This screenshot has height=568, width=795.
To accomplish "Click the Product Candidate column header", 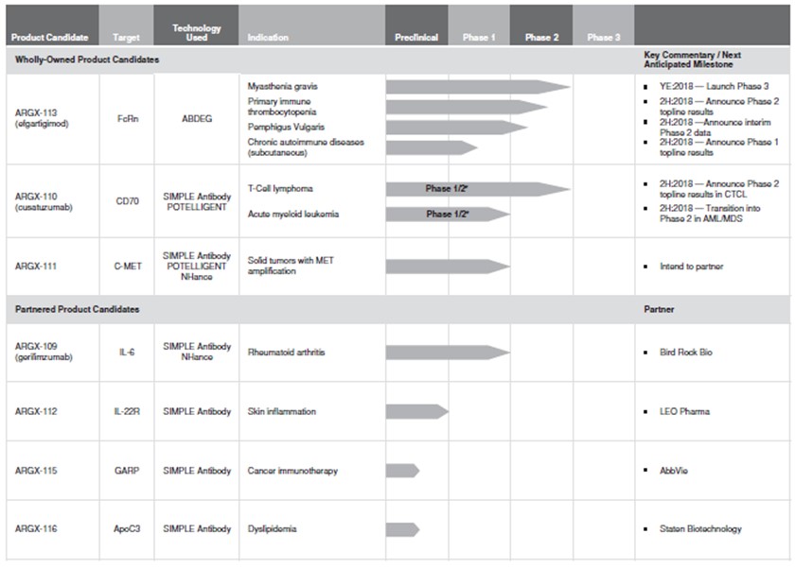I will pyautogui.click(x=51, y=38).
